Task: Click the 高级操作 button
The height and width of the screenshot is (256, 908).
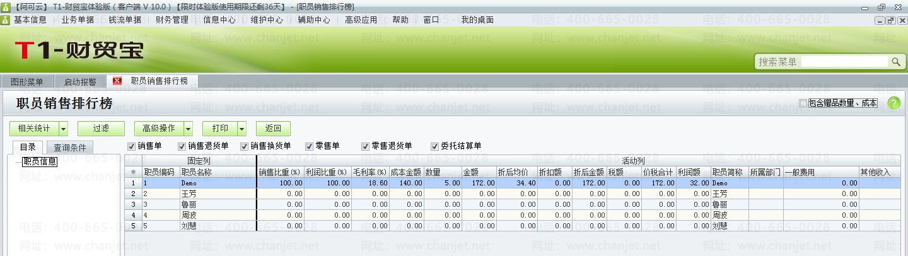Action: point(159,129)
